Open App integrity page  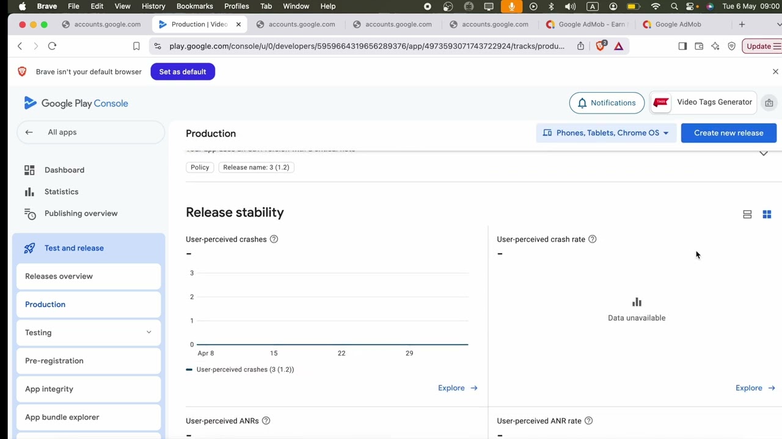[x=89, y=389]
